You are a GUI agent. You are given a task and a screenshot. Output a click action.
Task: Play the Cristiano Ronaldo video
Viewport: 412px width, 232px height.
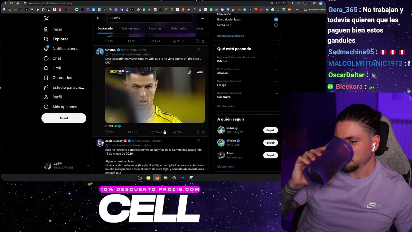click(155, 95)
